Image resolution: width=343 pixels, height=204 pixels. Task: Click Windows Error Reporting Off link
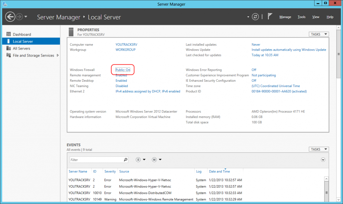(x=254, y=70)
